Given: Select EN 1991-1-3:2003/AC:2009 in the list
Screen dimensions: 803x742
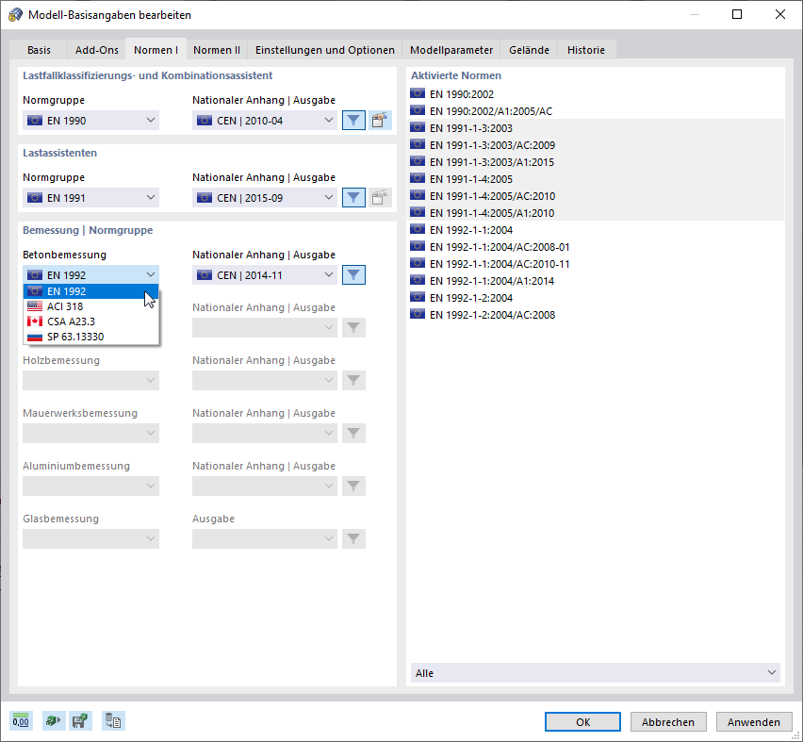Looking at the screenshot, I should 596,145.
